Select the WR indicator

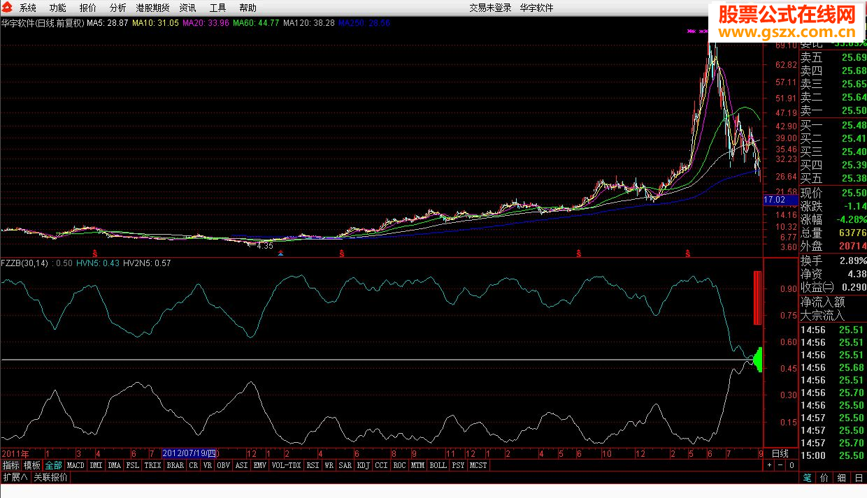(329, 465)
